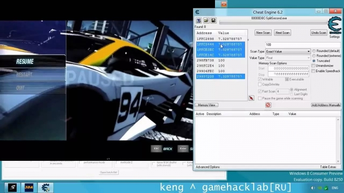Click the Cheat Engine title bar icon

tap(197, 12)
